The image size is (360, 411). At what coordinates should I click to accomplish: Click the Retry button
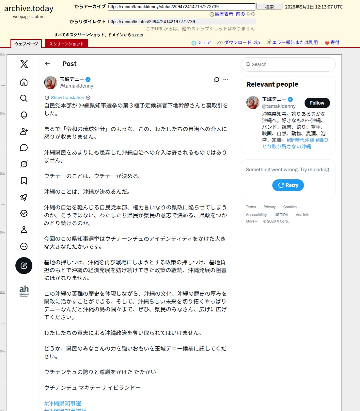[x=288, y=185]
